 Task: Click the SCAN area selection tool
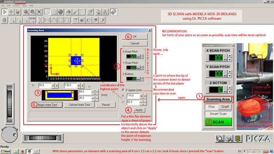(33, 20)
